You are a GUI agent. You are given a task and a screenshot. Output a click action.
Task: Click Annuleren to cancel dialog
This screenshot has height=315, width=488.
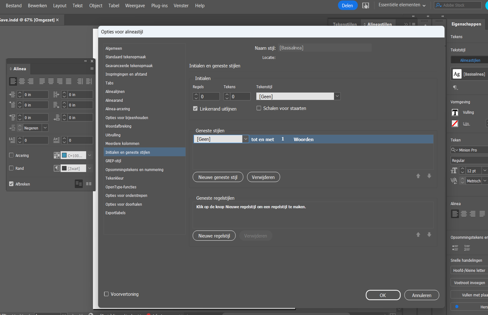click(x=422, y=295)
